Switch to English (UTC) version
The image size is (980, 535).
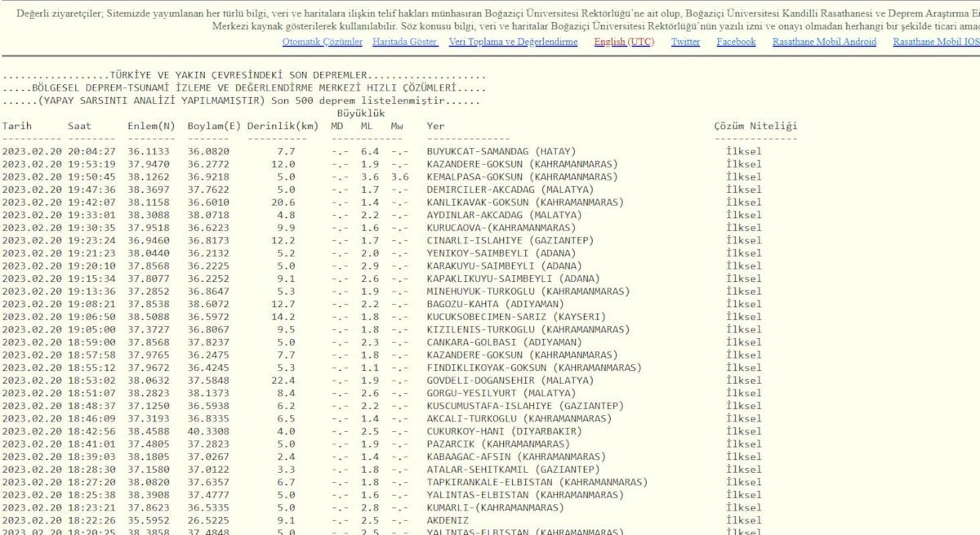tap(623, 42)
